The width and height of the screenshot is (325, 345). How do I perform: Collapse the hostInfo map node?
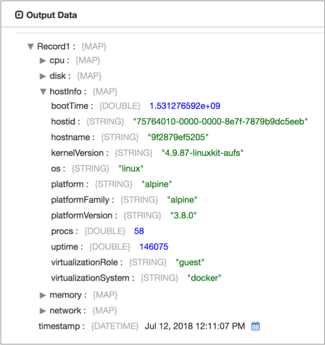pyautogui.click(x=43, y=92)
